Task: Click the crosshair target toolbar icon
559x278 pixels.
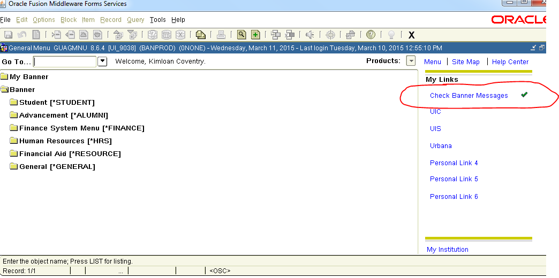Action: click(330, 35)
